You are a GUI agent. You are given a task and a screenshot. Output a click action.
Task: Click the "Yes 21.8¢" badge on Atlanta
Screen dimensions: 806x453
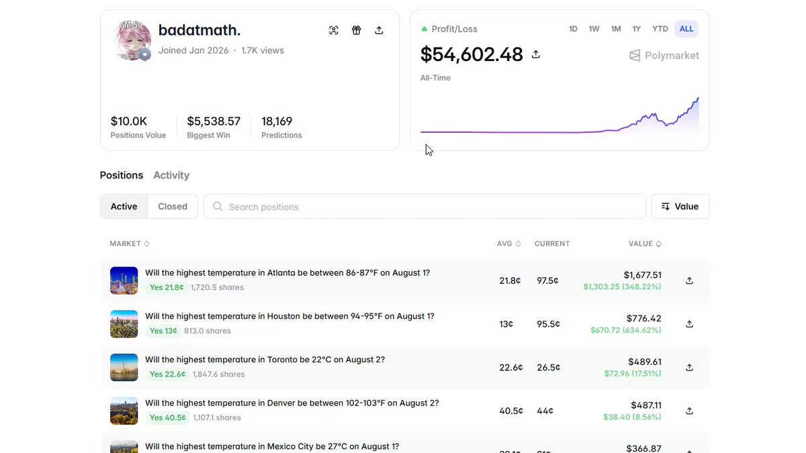click(167, 287)
